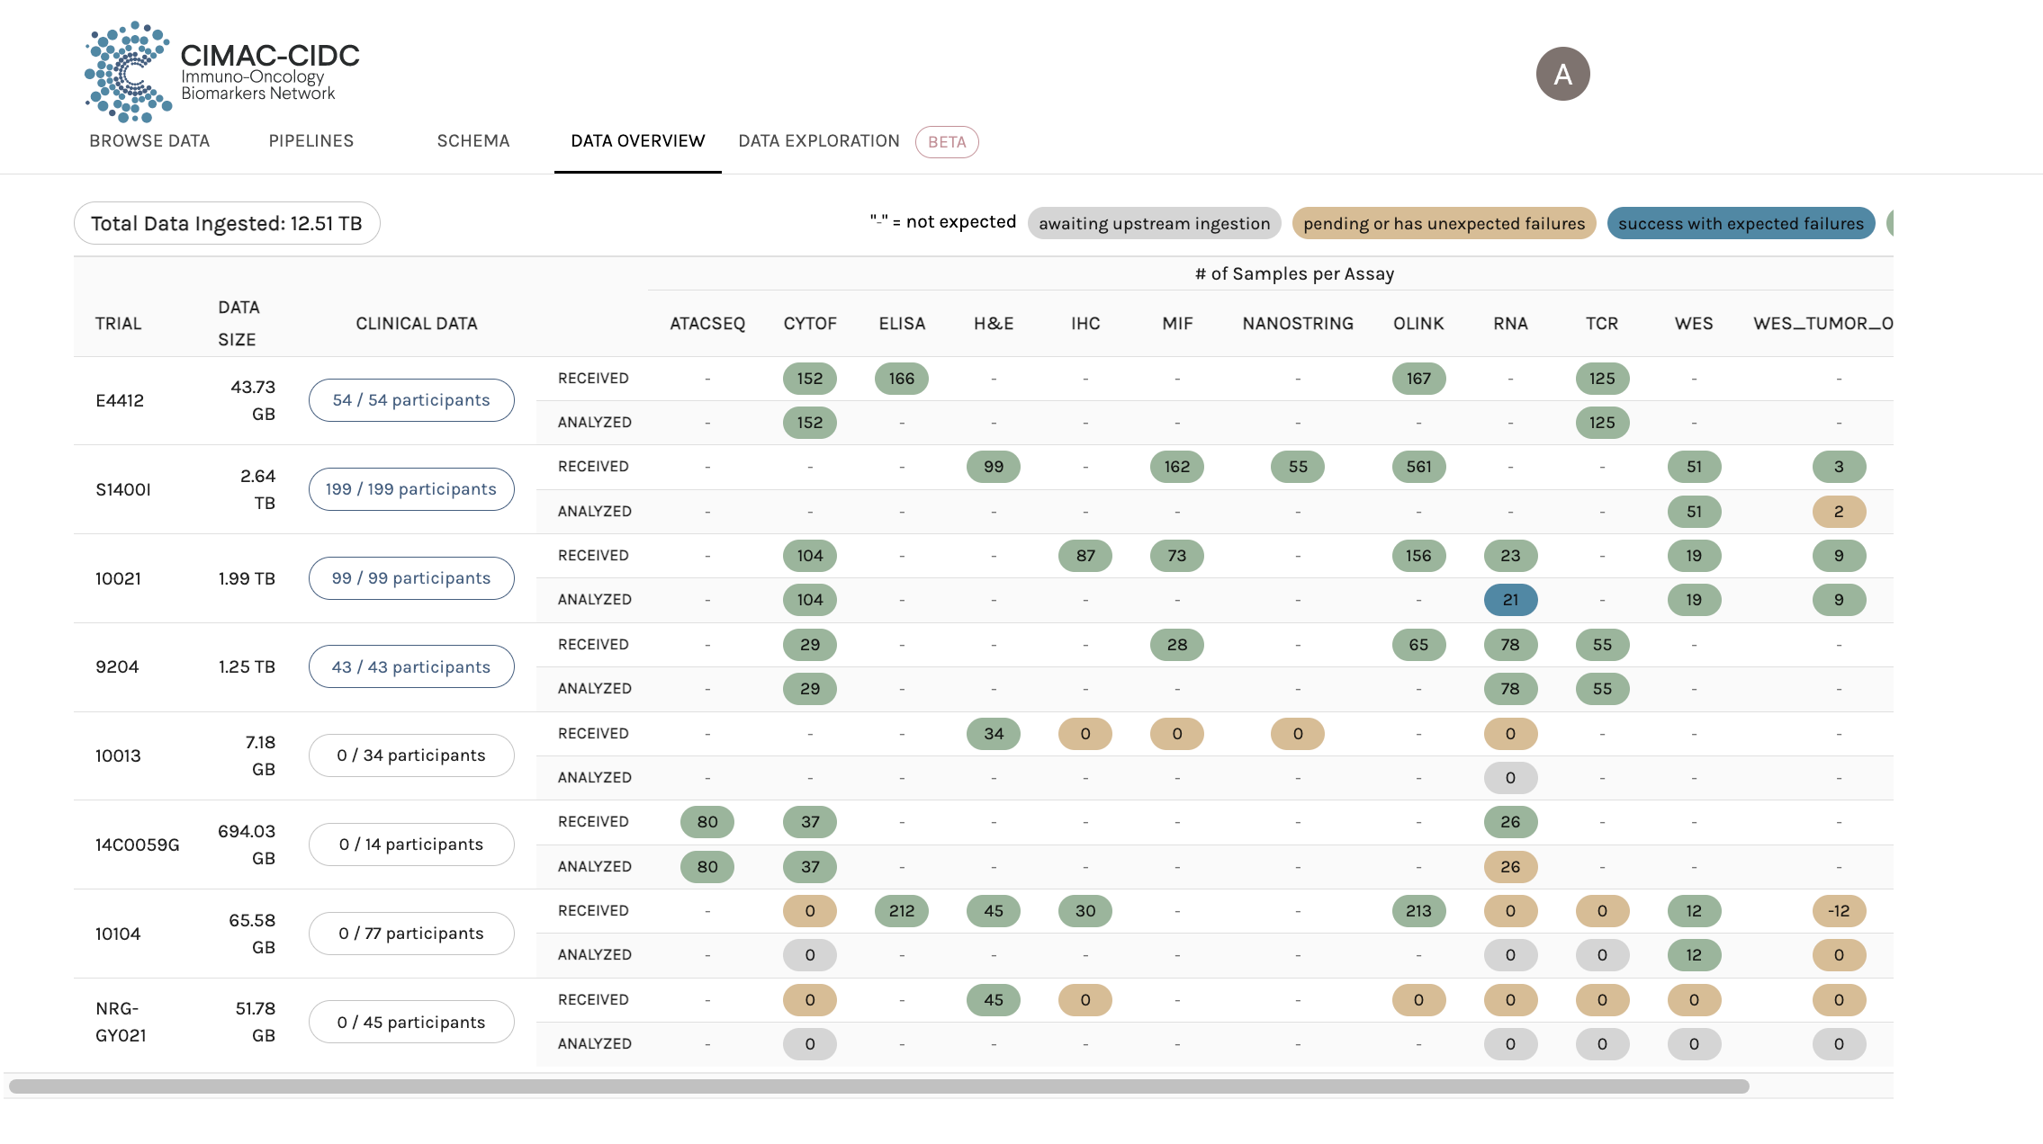
Task: Click the horizontal scrollbar under the table
Action: click(x=878, y=1086)
